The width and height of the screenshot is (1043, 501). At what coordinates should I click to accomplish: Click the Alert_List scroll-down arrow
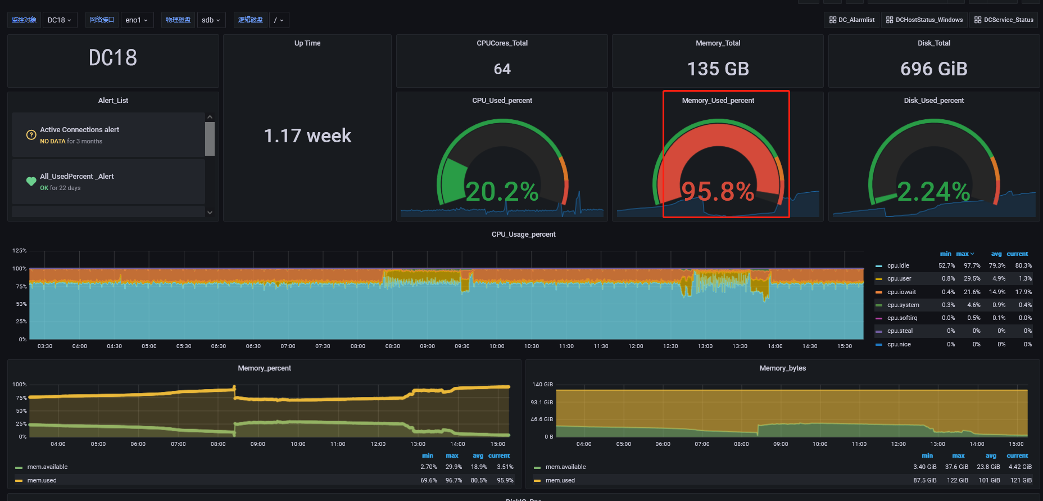pyautogui.click(x=210, y=212)
